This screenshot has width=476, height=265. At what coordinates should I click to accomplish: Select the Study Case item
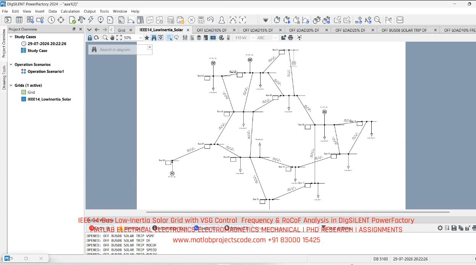(x=37, y=50)
